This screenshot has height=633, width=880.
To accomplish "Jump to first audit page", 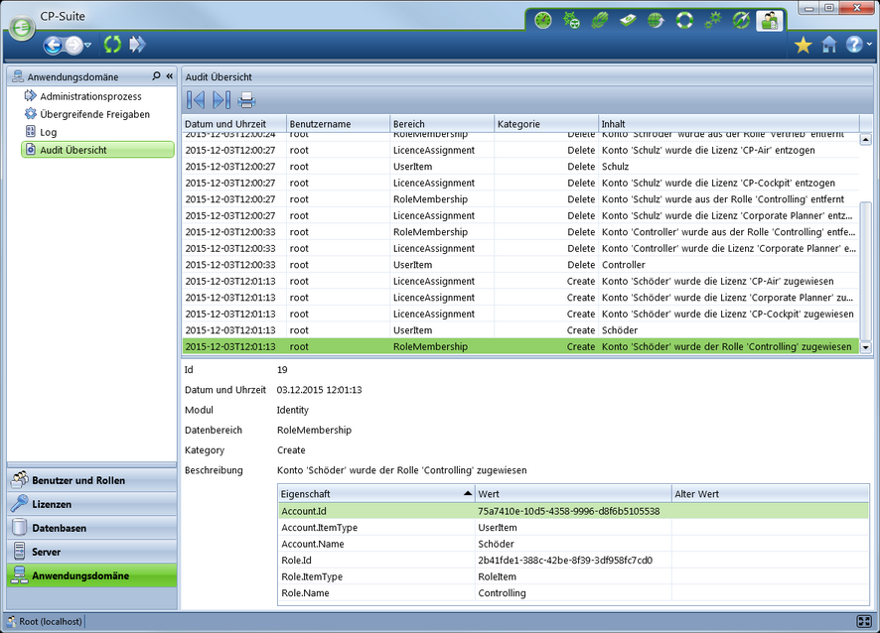I will 196,100.
